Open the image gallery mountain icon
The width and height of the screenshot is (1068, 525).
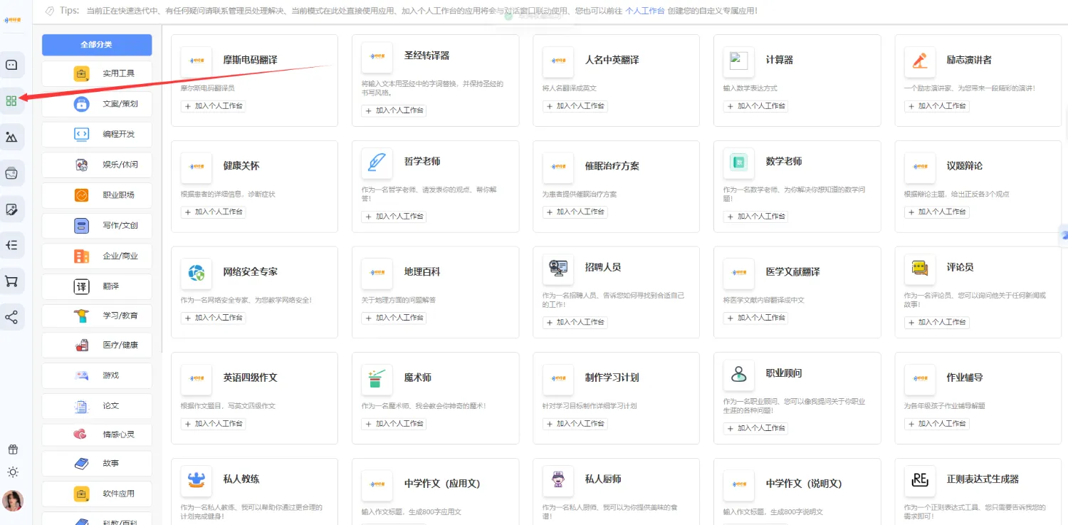click(x=11, y=137)
